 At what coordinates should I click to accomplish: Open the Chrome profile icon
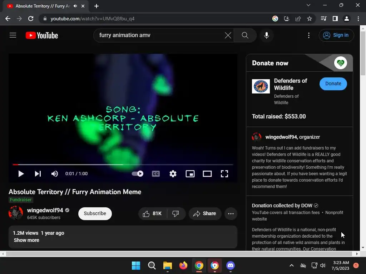click(x=346, y=19)
